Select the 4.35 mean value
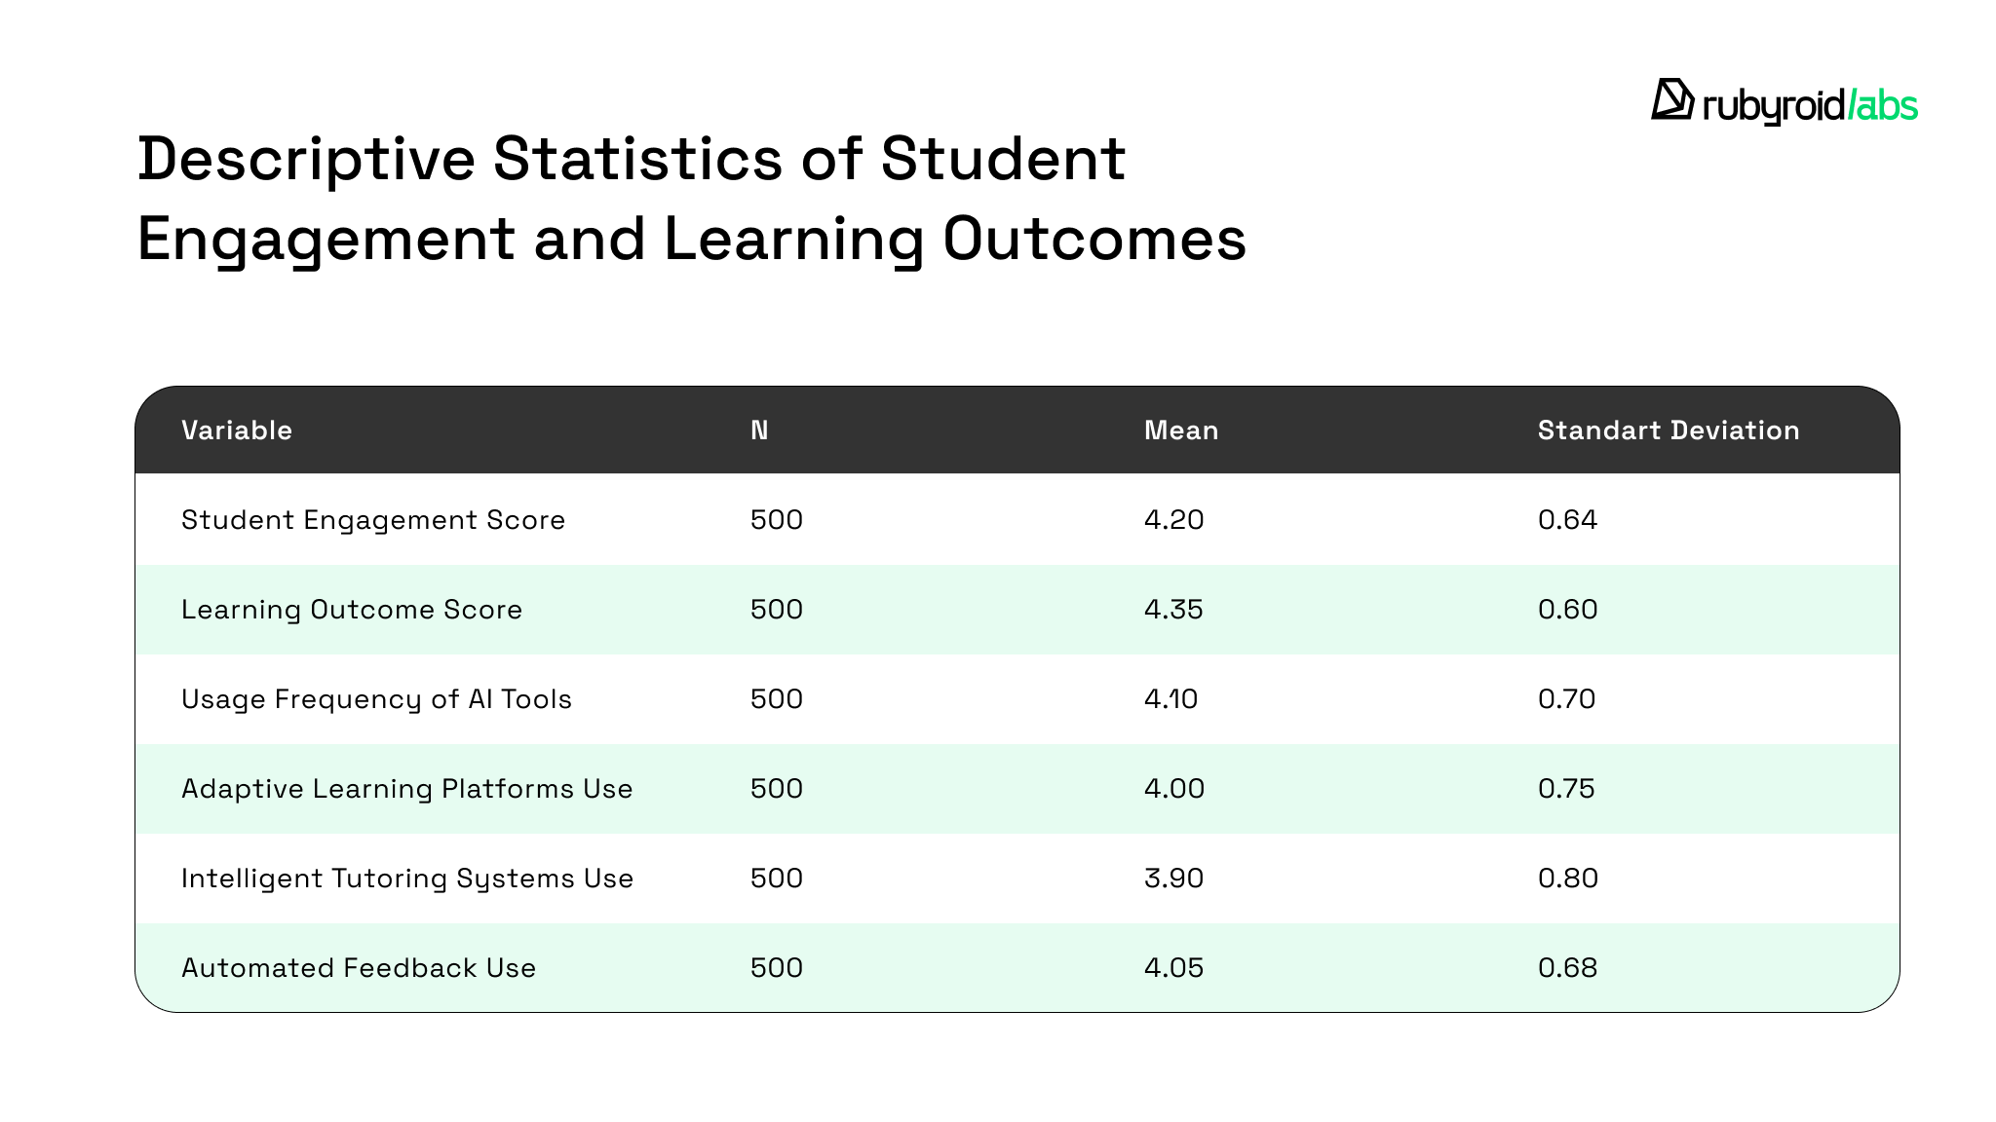 tap(1173, 610)
